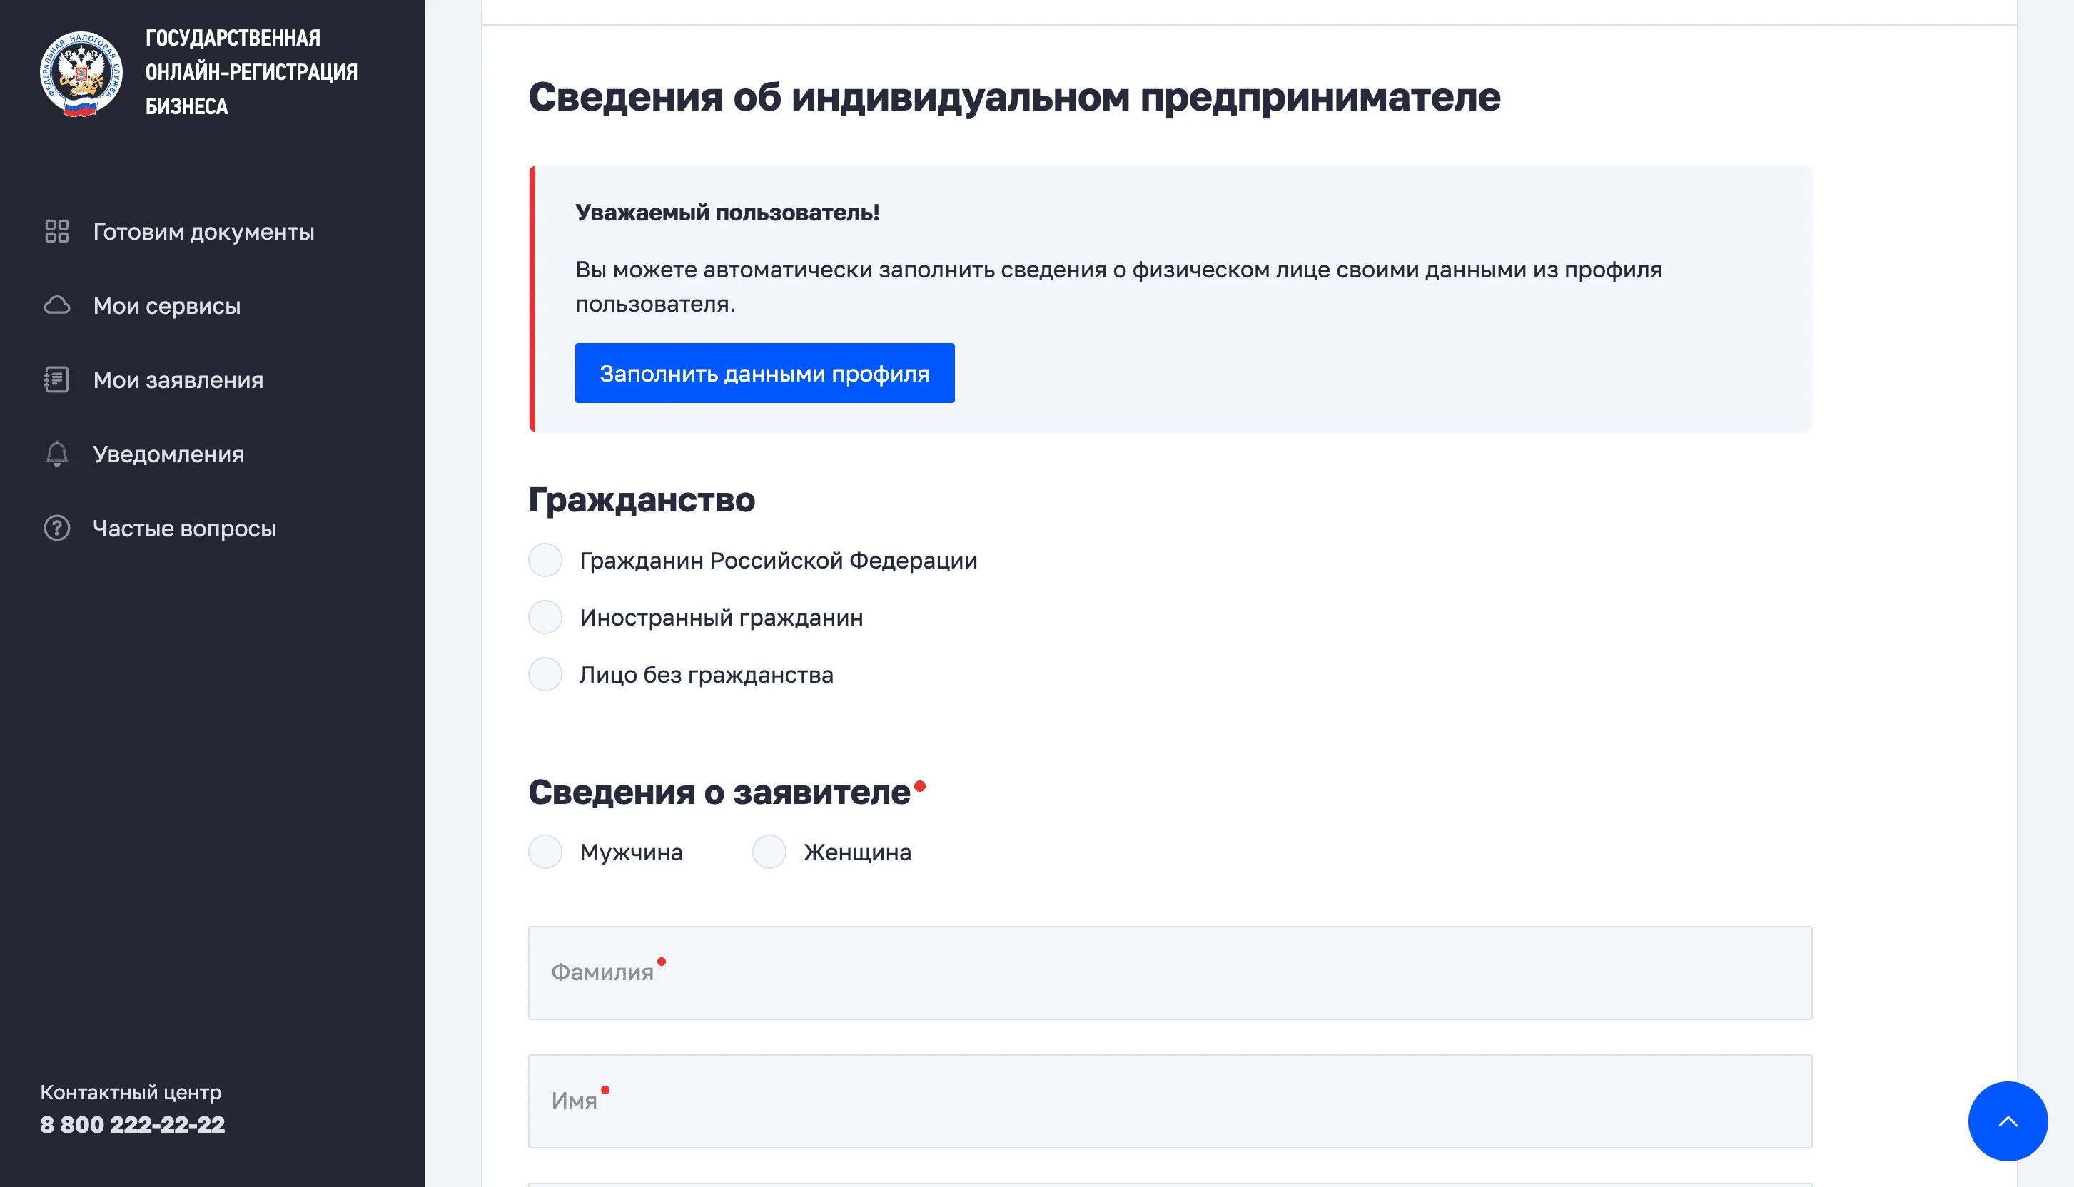This screenshot has width=2074, height=1187.
Task: Click the document icon beside Мои заявления
Action: 57,380
